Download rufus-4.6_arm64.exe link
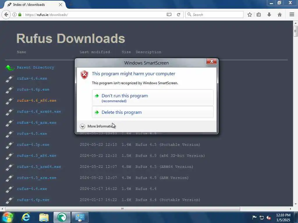 point(39,111)
